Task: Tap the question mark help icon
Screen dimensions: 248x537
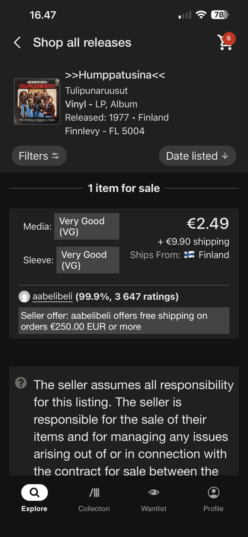Action: (21, 383)
